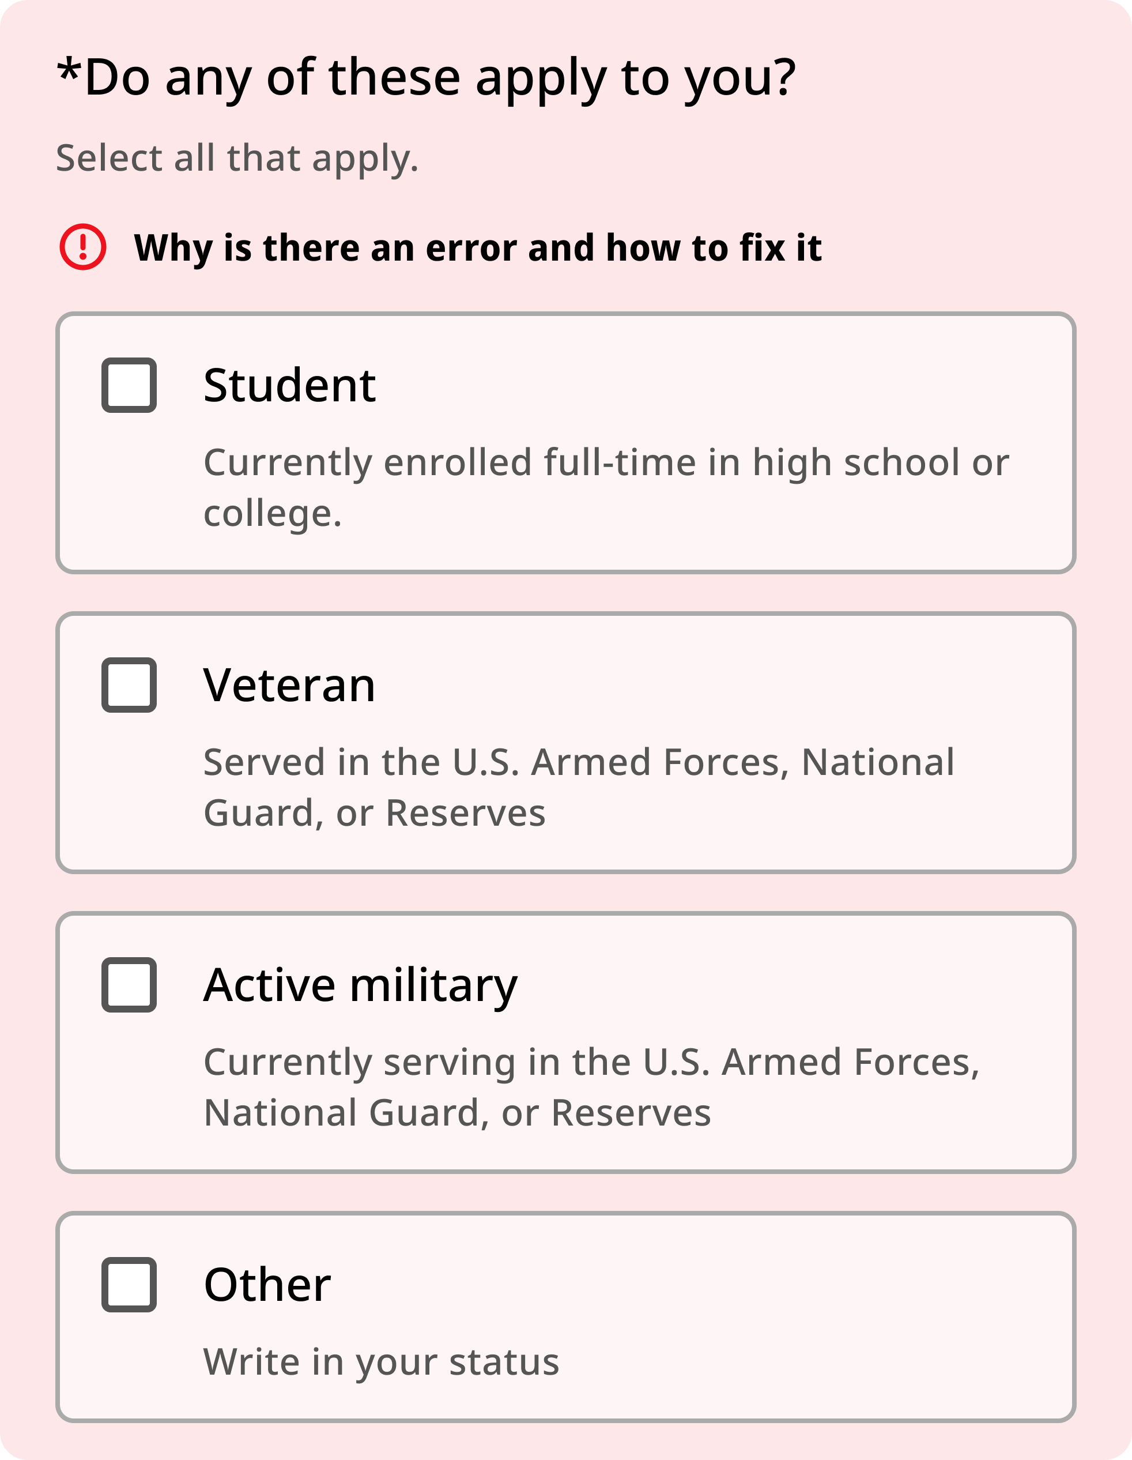Click the 'Student' option label
This screenshot has width=1132, height=1460.
[289, 386]
